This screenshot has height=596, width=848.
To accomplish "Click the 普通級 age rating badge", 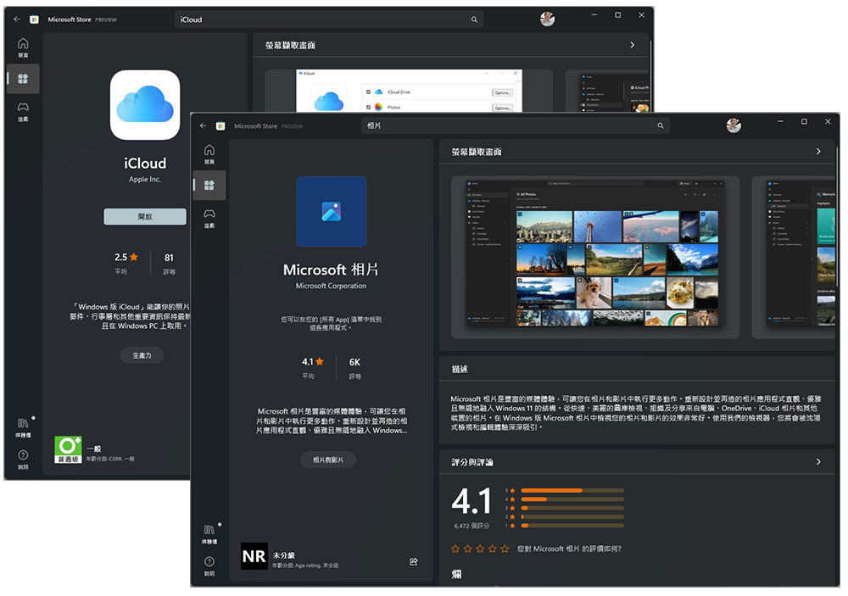I will pyautogui.click(x=68, y=450).
